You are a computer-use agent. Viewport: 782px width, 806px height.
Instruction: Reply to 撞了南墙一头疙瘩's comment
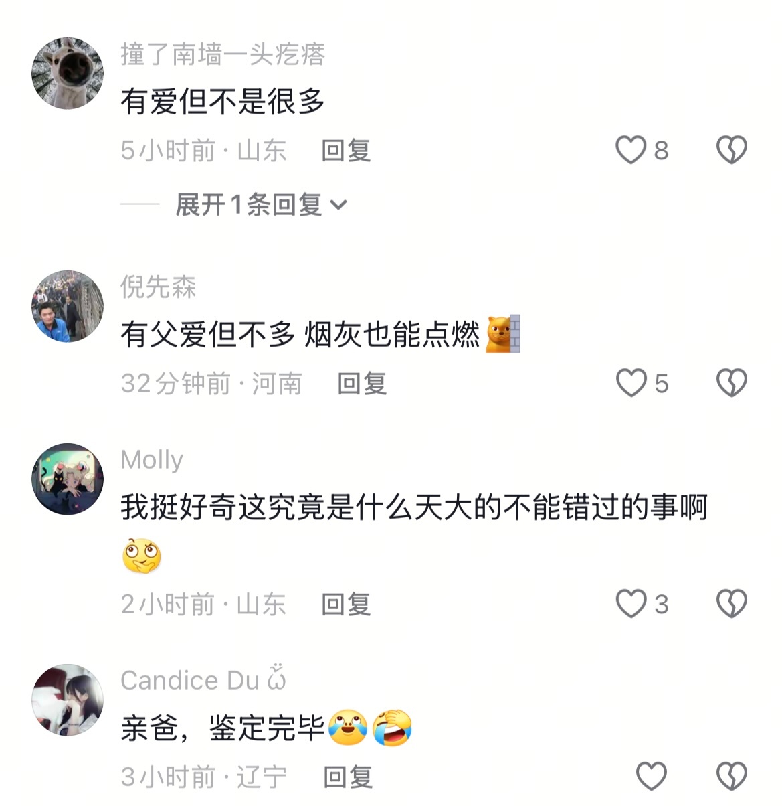pyautogui.click(x=346, y=150)
